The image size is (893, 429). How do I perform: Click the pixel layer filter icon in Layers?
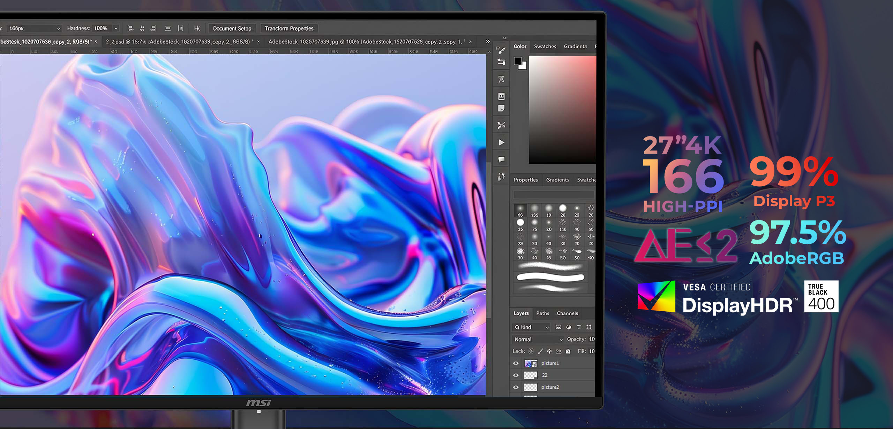(x=558, y=327)
